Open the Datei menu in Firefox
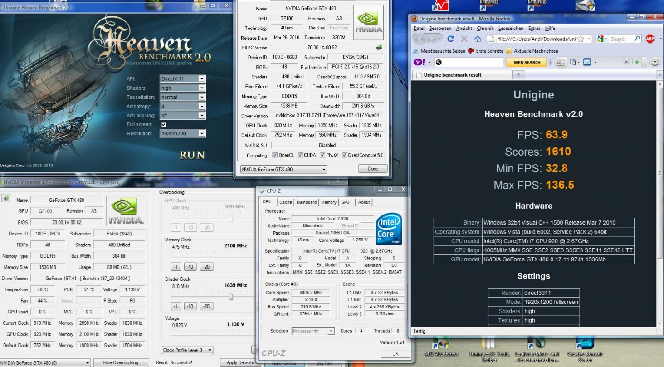The height and width of the screenshot is (367, 664). [419, 28]
